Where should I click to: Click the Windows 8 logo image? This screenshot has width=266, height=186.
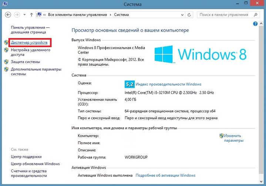click(x=201, y=54)
